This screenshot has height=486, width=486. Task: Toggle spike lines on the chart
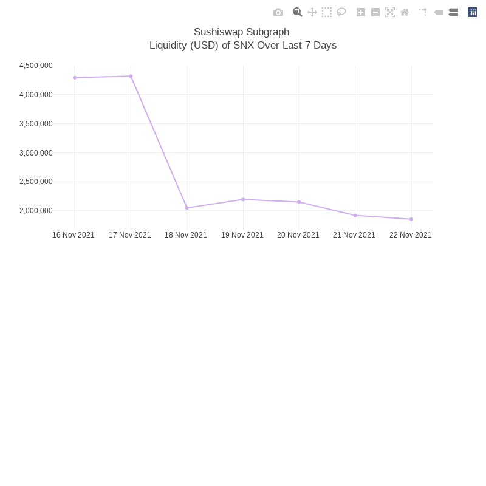click(423, 12)
